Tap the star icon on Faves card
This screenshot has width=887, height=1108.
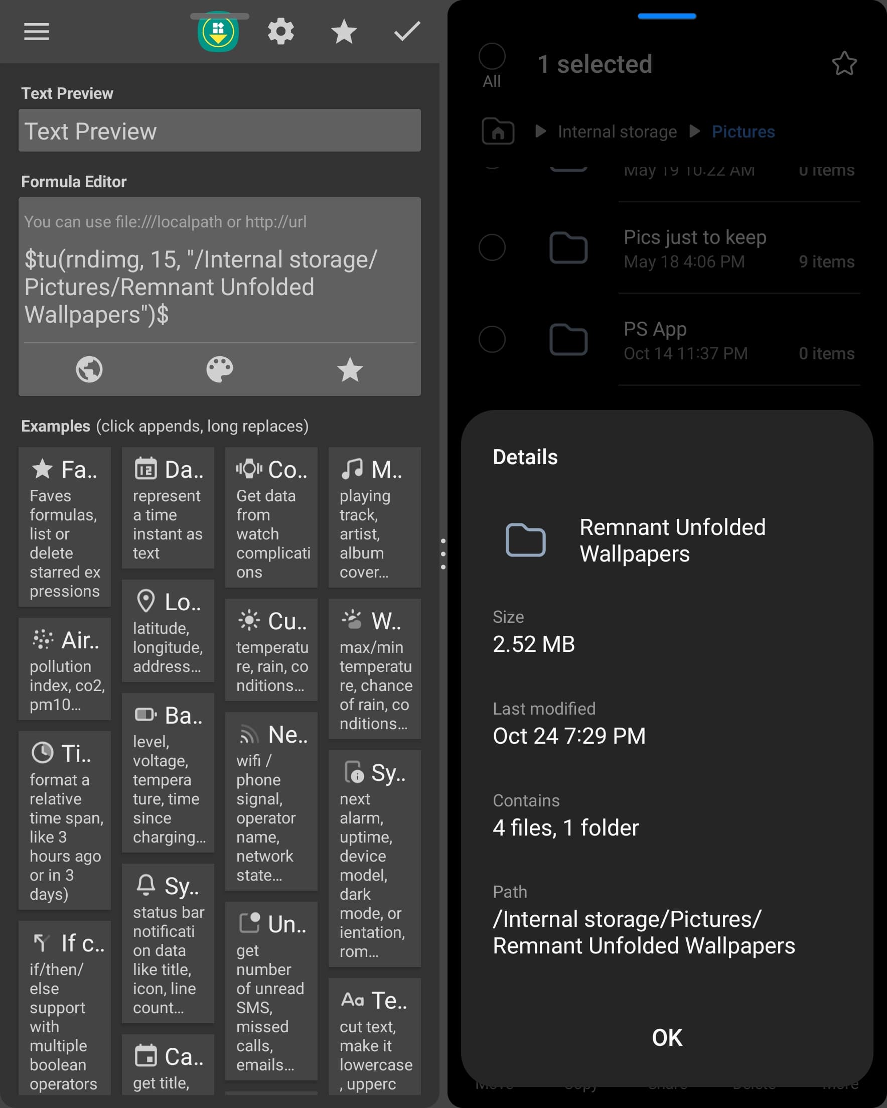(x=42, y=469)
